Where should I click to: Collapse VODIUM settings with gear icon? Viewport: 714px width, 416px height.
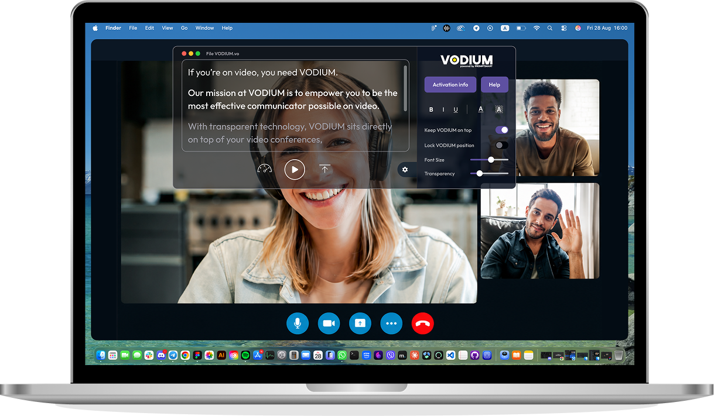click(405, 170)
